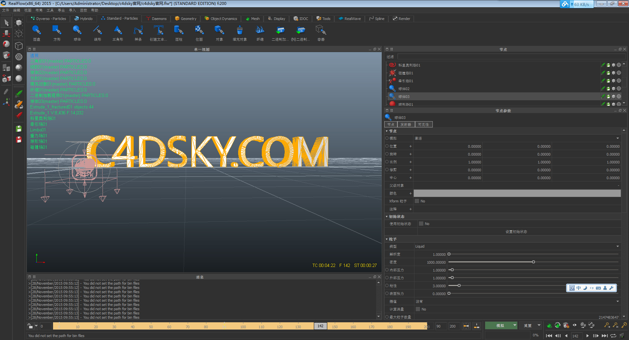
Task: Select the 填充对象 fill object emitter
Action: (239, 31)
